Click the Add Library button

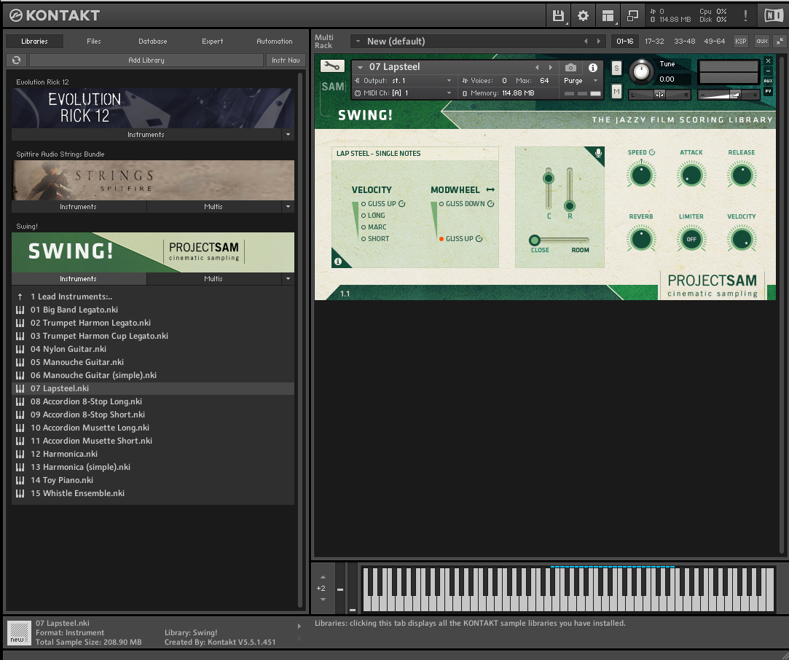coord(146,60)
